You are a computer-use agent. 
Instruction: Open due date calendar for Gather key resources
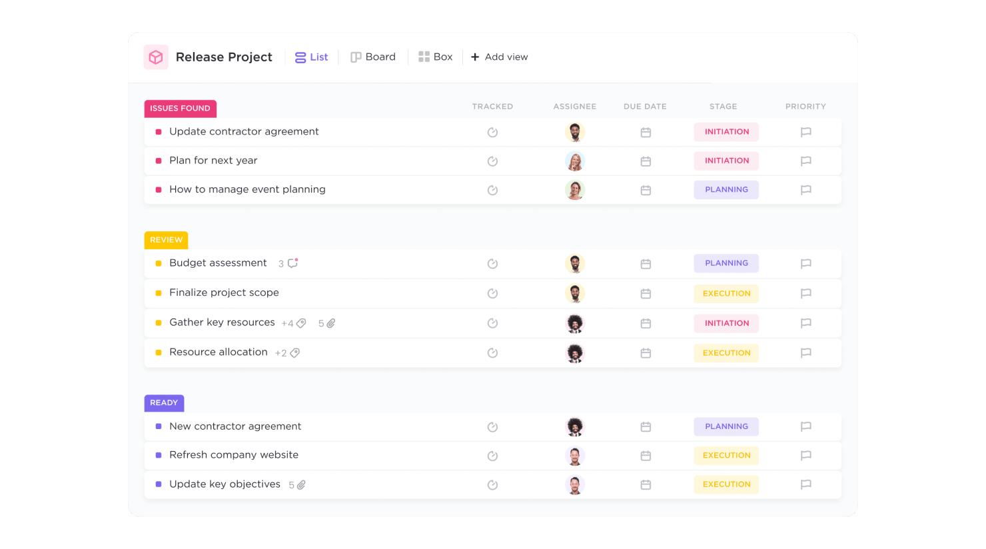coord(646,324)
